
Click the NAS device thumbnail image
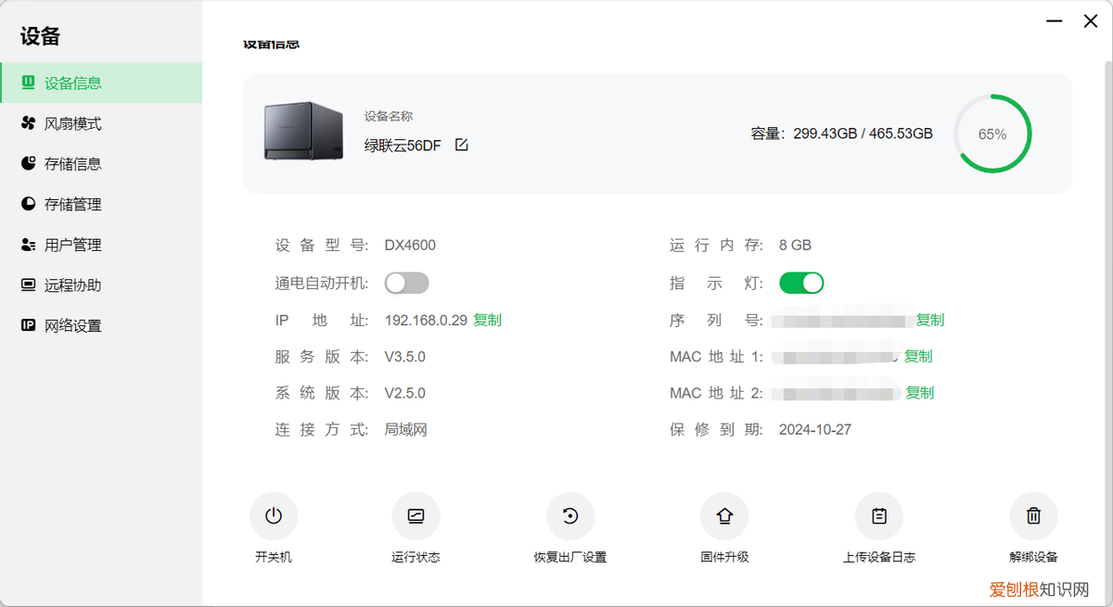(x=302, y=132)
